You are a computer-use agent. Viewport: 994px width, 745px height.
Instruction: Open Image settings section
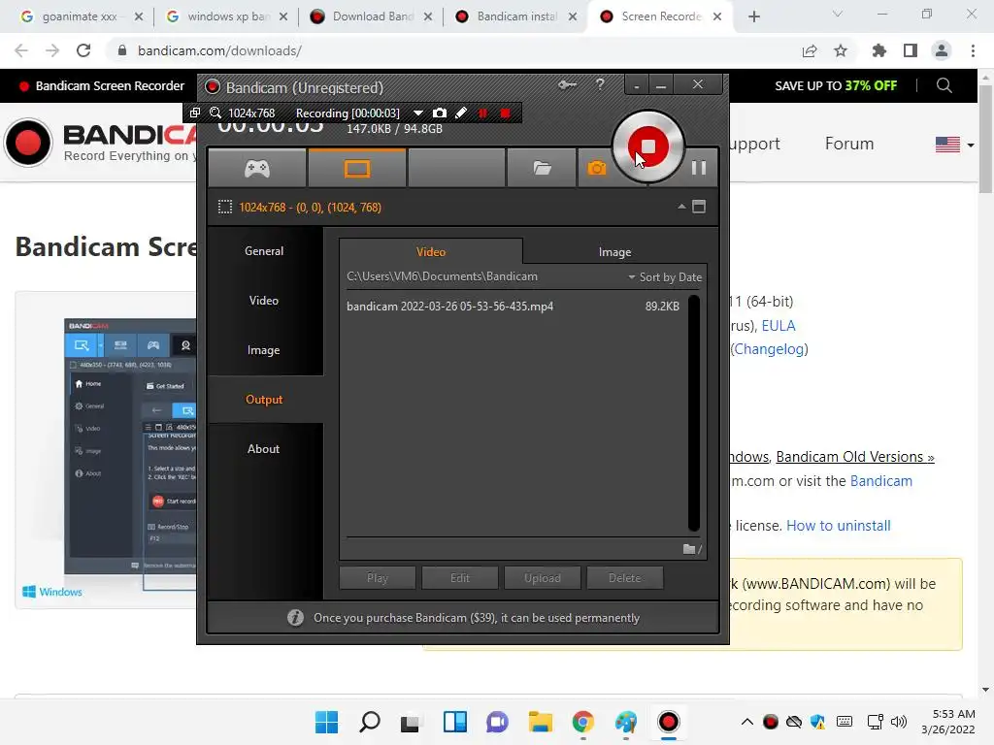click(264, 349)
